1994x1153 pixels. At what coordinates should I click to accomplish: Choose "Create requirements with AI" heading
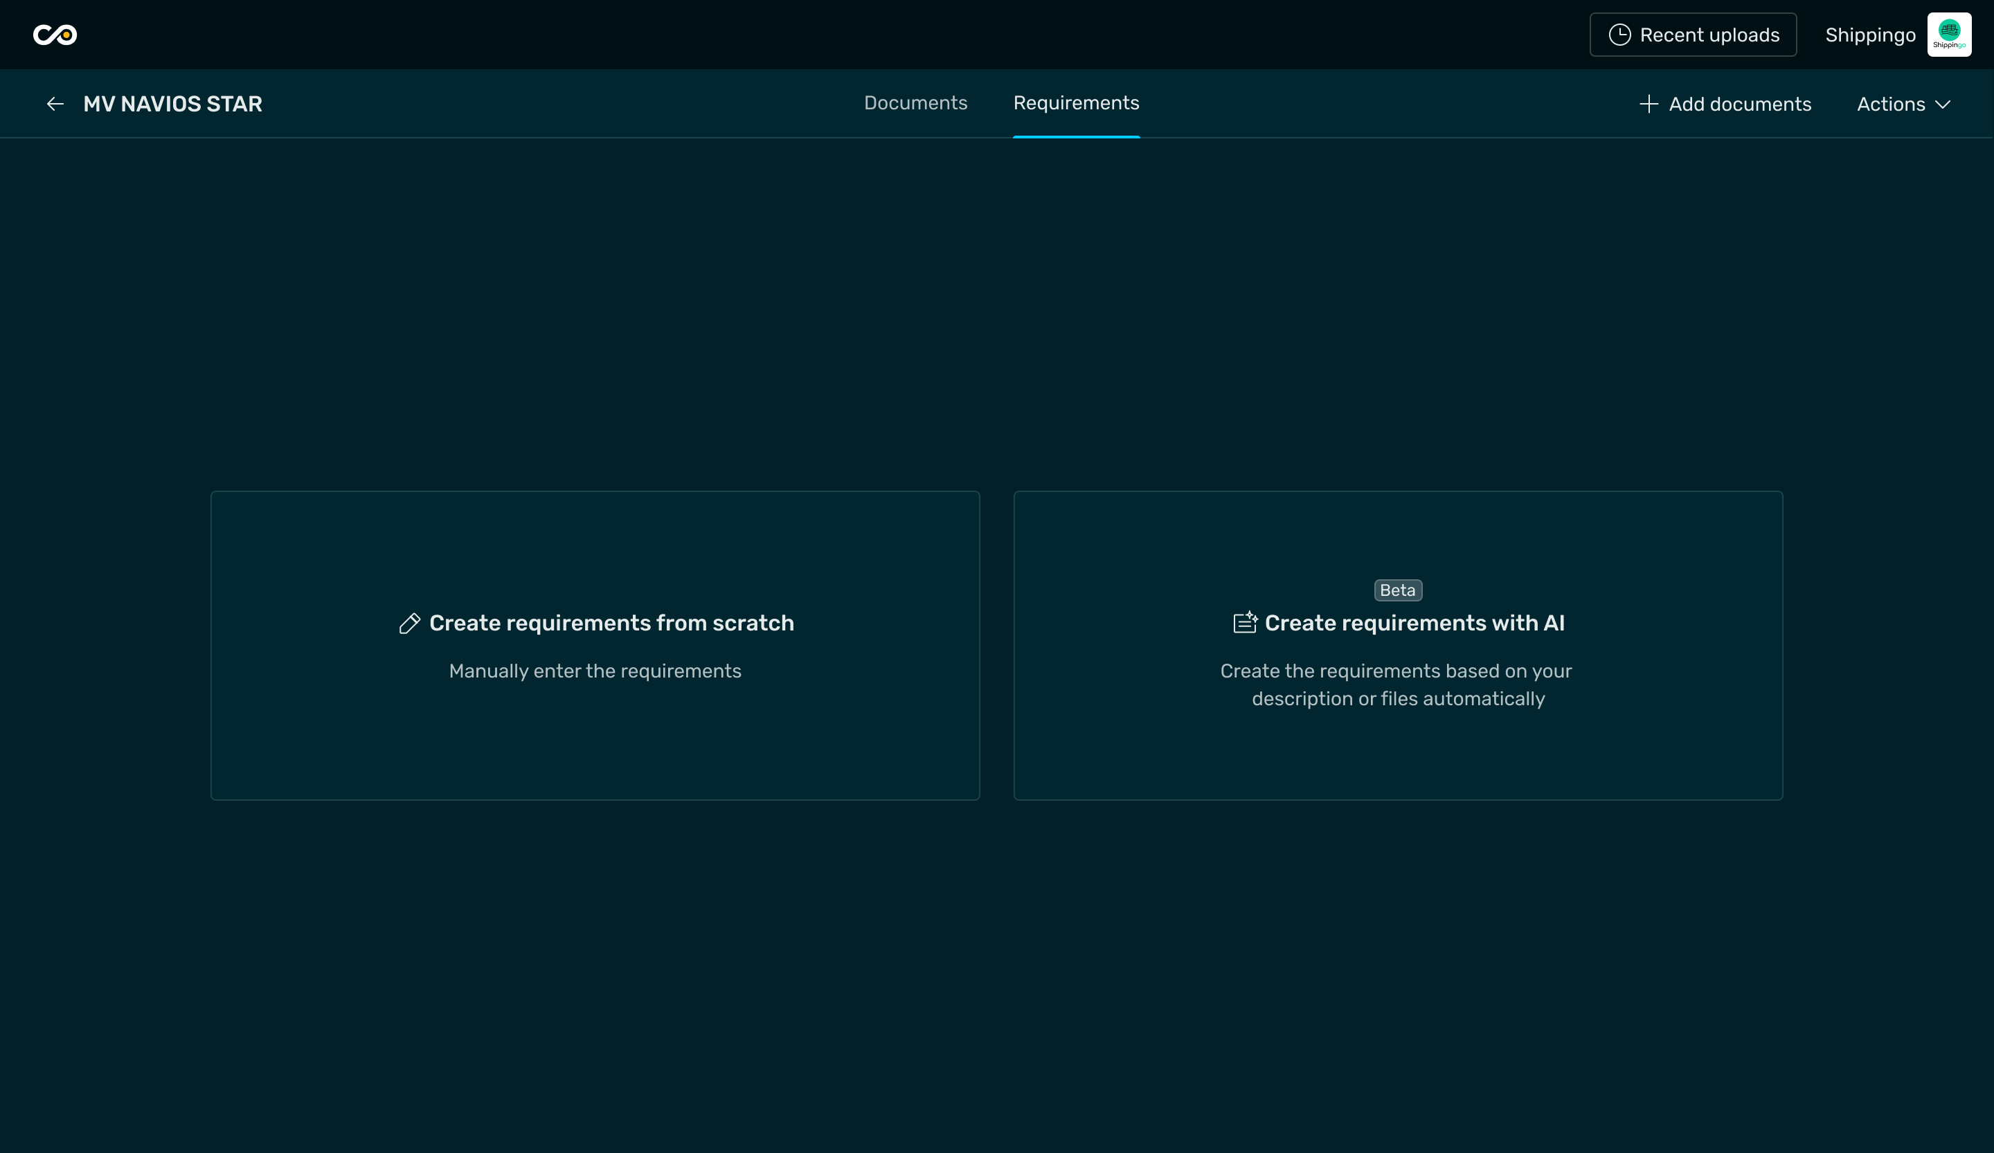tap(1414, 623)
